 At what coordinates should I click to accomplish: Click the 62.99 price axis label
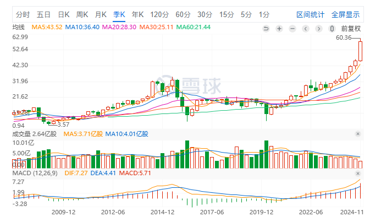click(20, 37)
